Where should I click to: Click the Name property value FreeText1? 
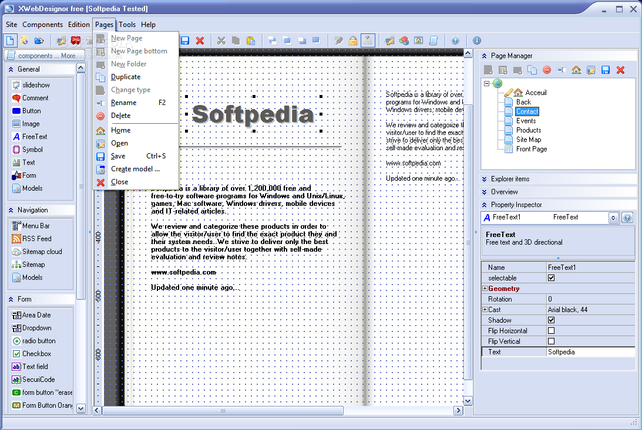[591, 268]
